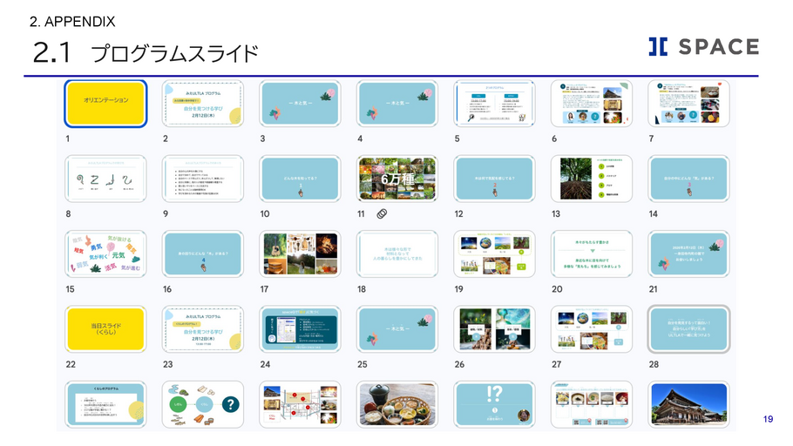Click the link icon beside slide 11

[x=382, y=213]
